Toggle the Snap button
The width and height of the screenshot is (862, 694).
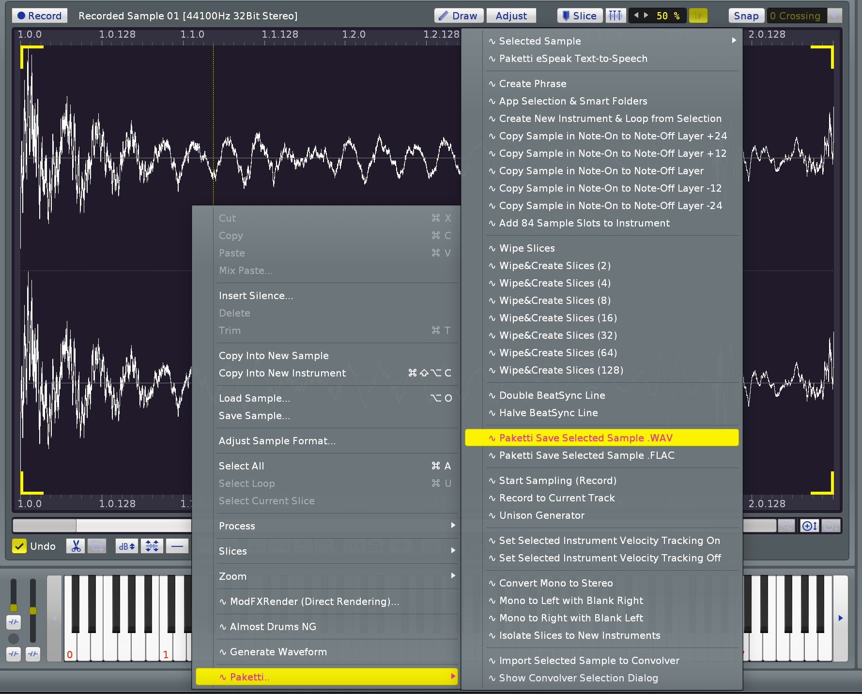tap(746, 16)
